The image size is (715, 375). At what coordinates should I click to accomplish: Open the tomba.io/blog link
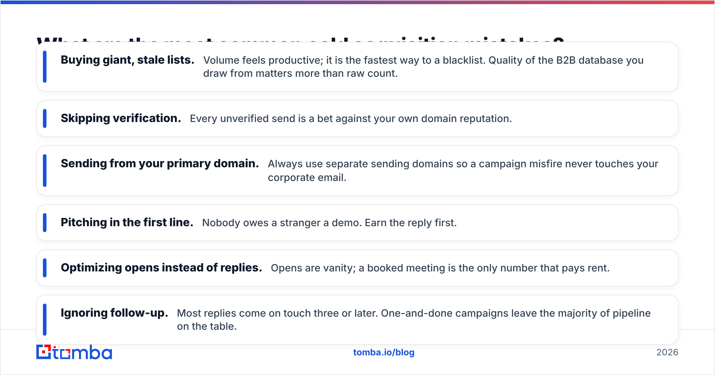coord(384,352)
